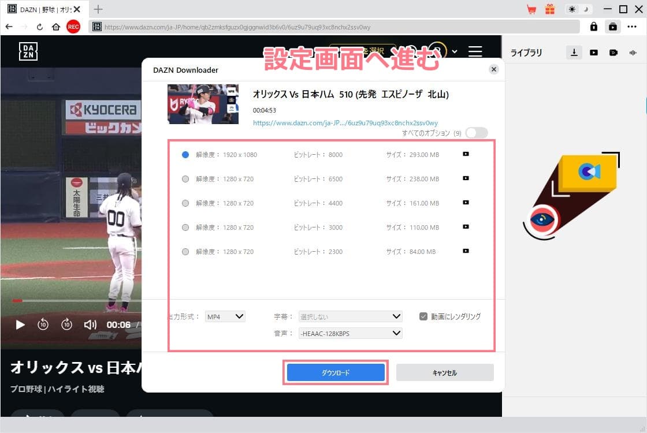The width and height of the screenshot is (647, 433).
Task: Select 1280 x 720 bitrate 4400 option
Action: [x=185, y=203]
